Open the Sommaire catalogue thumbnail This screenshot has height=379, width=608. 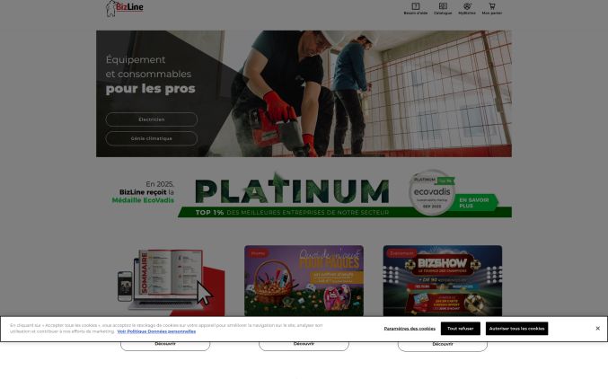(x=171, y=282)
